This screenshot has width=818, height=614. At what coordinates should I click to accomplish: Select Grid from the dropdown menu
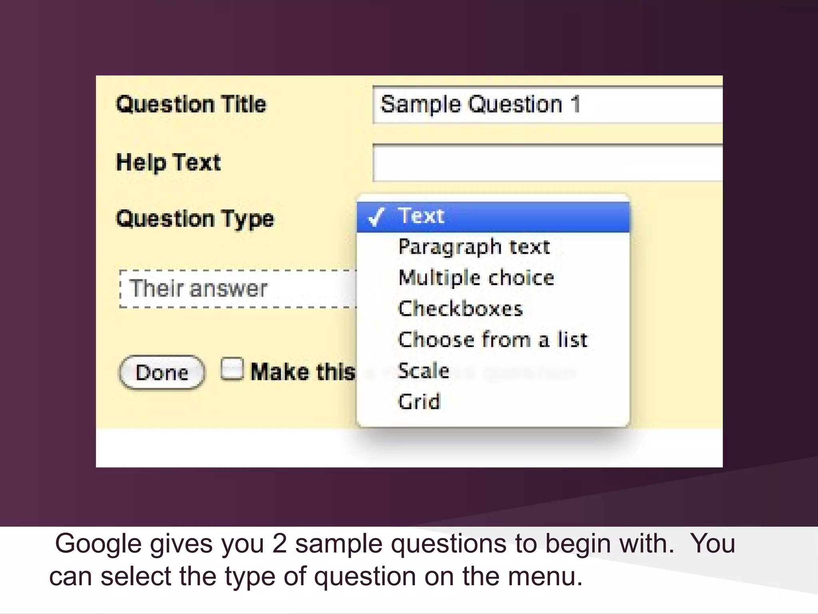[419, 401]
